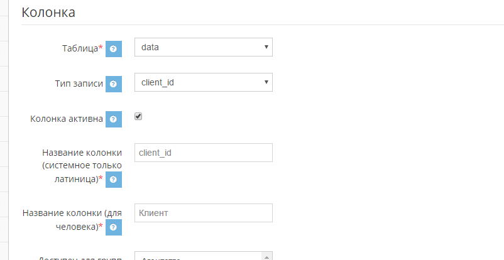Click the Таблица field label
Image resolution: width=504 pixels, height=260 pixels.
(80, 48)
